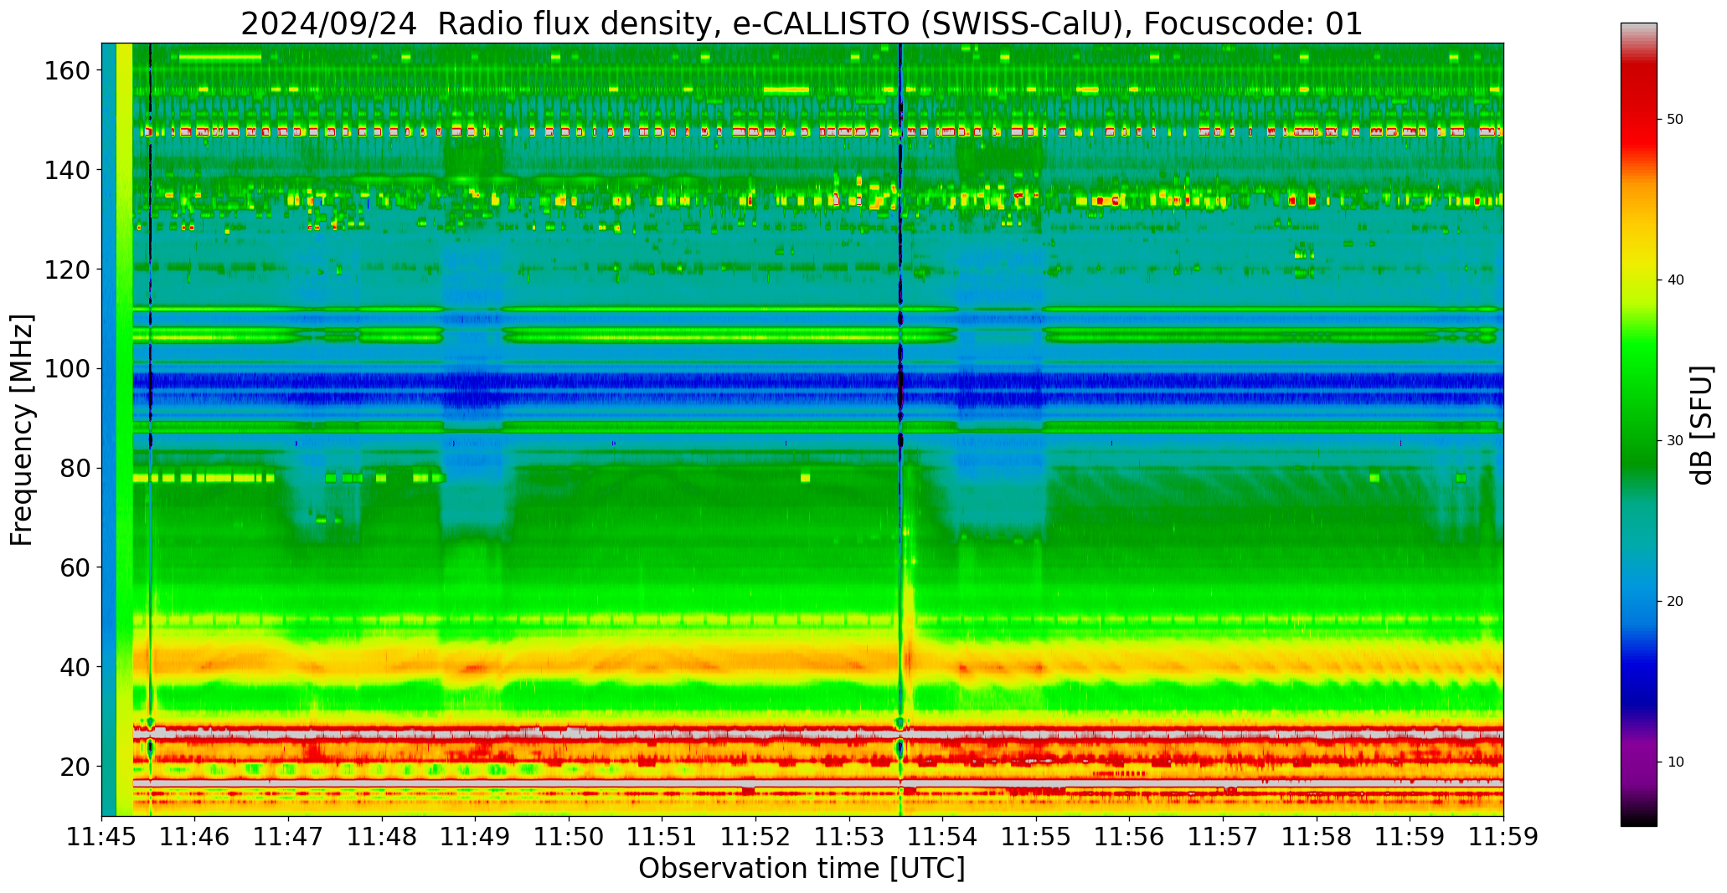Click the 11:45 time tick label
Screen dimensions: 1727x893
102,837
